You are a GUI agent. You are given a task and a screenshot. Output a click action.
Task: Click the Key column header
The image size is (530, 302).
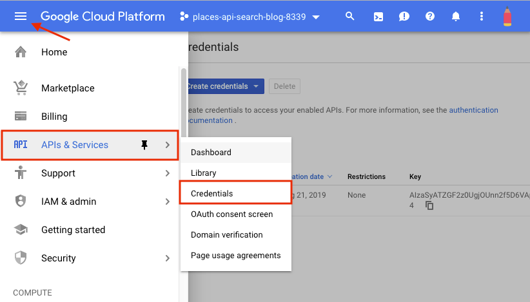point(415,176)
